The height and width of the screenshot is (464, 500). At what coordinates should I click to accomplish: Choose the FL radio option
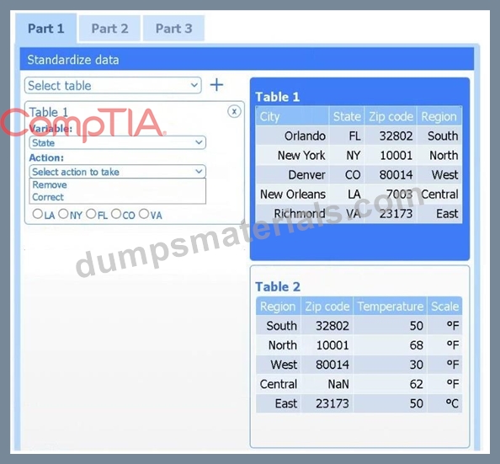coord(91,214)
